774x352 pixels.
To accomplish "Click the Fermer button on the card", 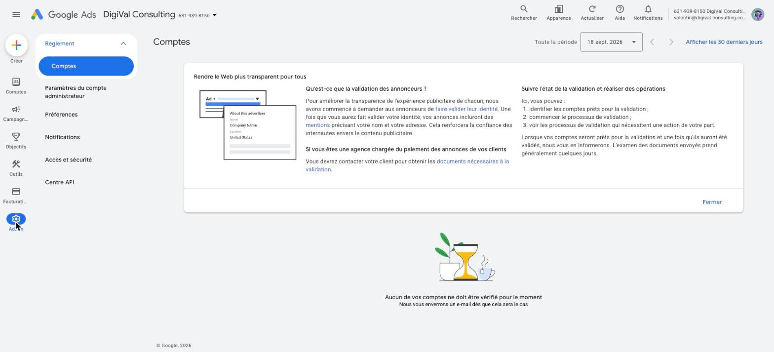I will point(712,202).
